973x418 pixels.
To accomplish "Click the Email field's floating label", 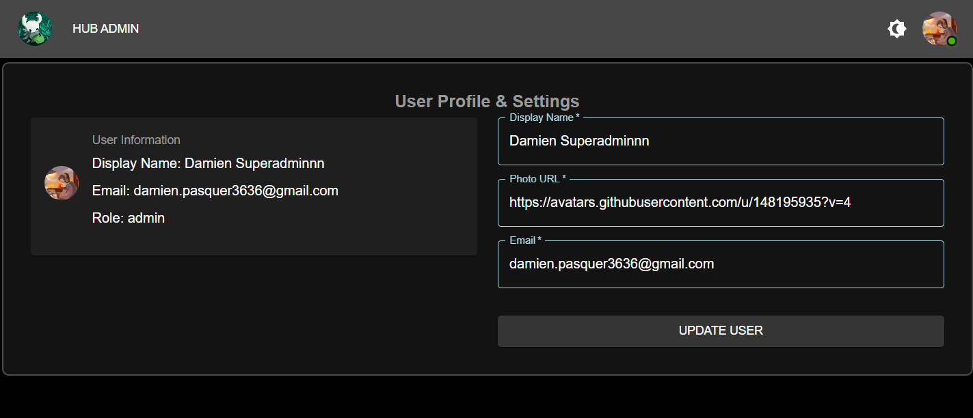I will coord(525,240).
